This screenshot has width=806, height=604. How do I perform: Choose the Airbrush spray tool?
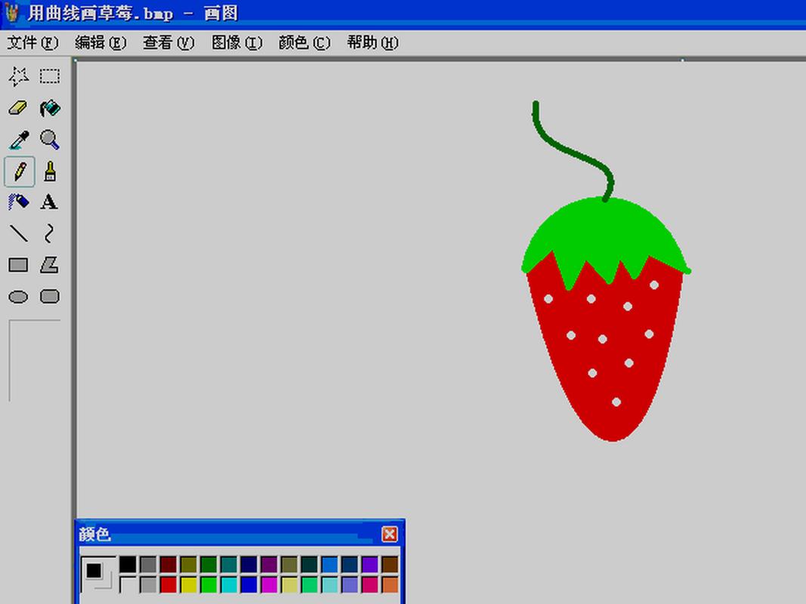click(18, 202)
